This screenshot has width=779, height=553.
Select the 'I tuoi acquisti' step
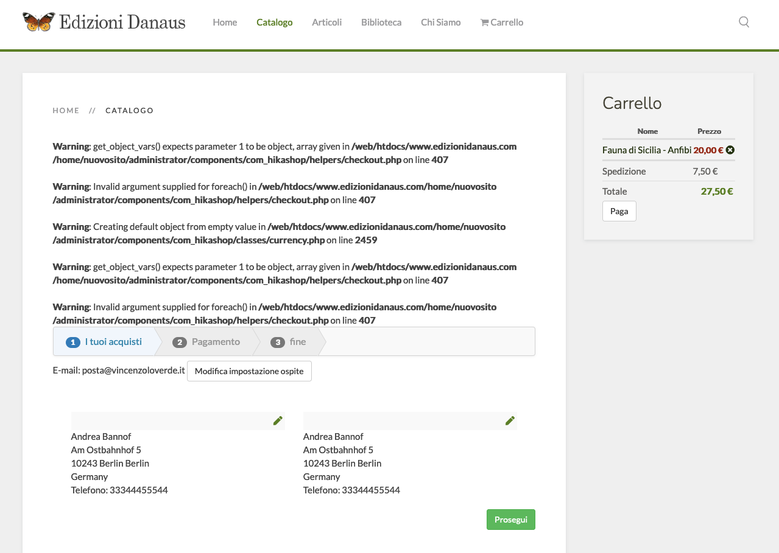point(104,342)
